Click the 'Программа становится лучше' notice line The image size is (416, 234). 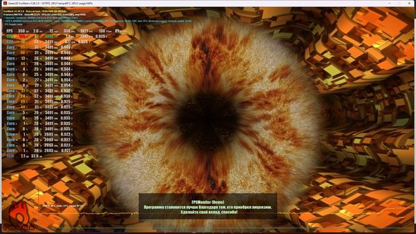tap(208, 207)
